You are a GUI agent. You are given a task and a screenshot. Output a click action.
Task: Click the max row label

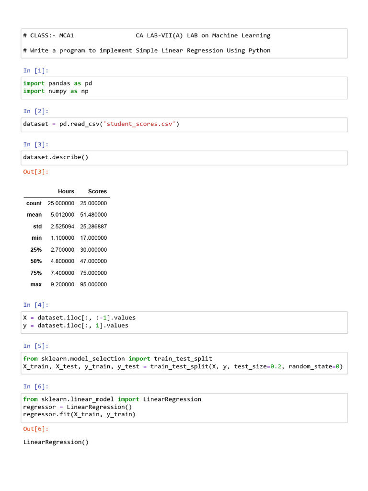(x=36, y=284)
